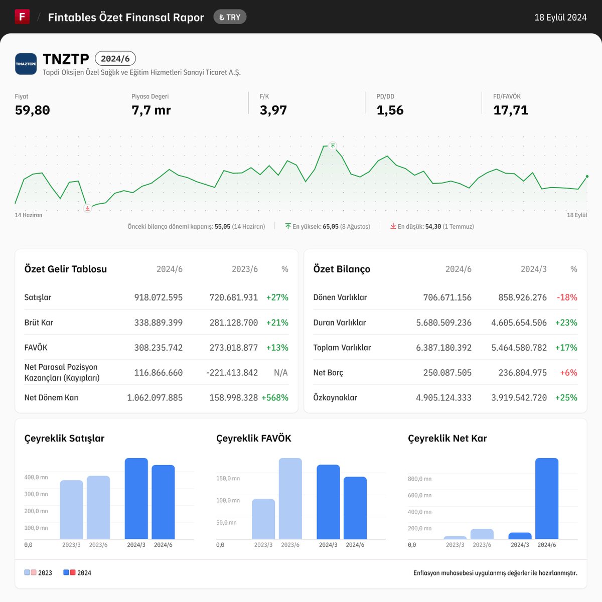602x602 pixels.
Task: Click the Fintables F logo
Action: (x=22, y=17)
